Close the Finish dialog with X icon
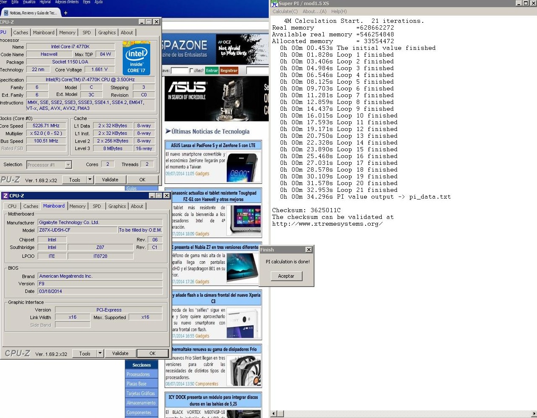The height and width of the screenshot is (418, 537). point(309,250)
